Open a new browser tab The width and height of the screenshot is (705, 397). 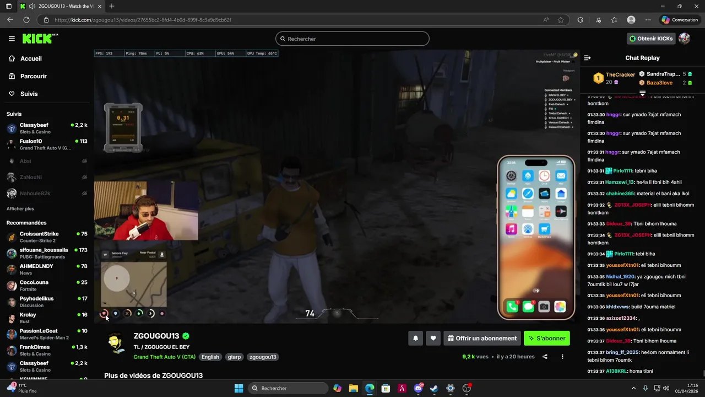(x=112, y=6)
